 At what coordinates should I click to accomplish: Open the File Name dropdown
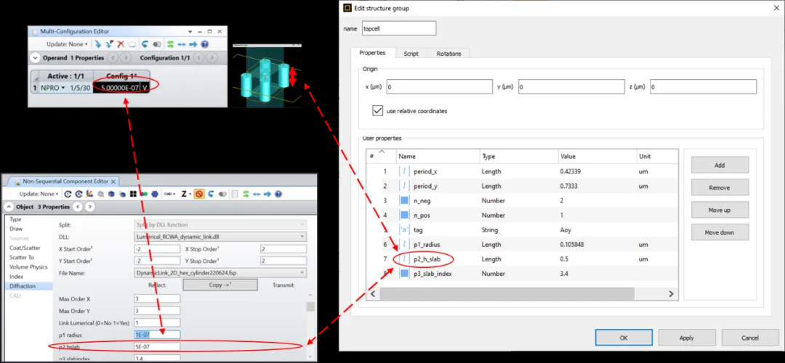pos(302,273)
